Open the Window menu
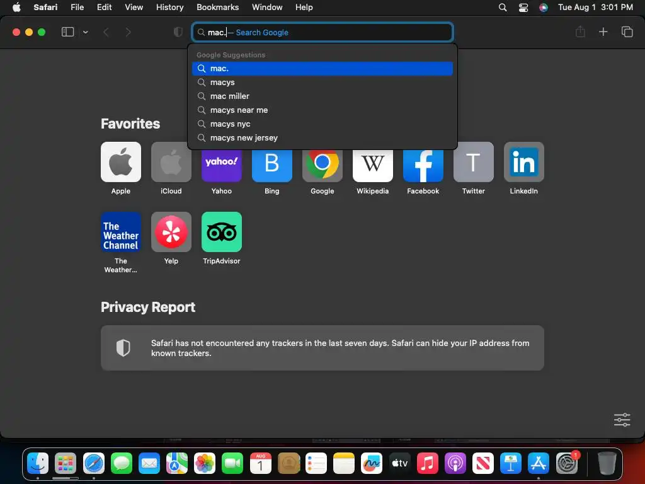The width and height of the screenshot is (645, 484). click(267, 8)
